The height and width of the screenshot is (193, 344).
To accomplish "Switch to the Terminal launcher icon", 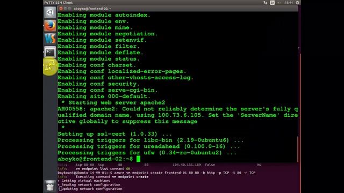I will (50, 52).
